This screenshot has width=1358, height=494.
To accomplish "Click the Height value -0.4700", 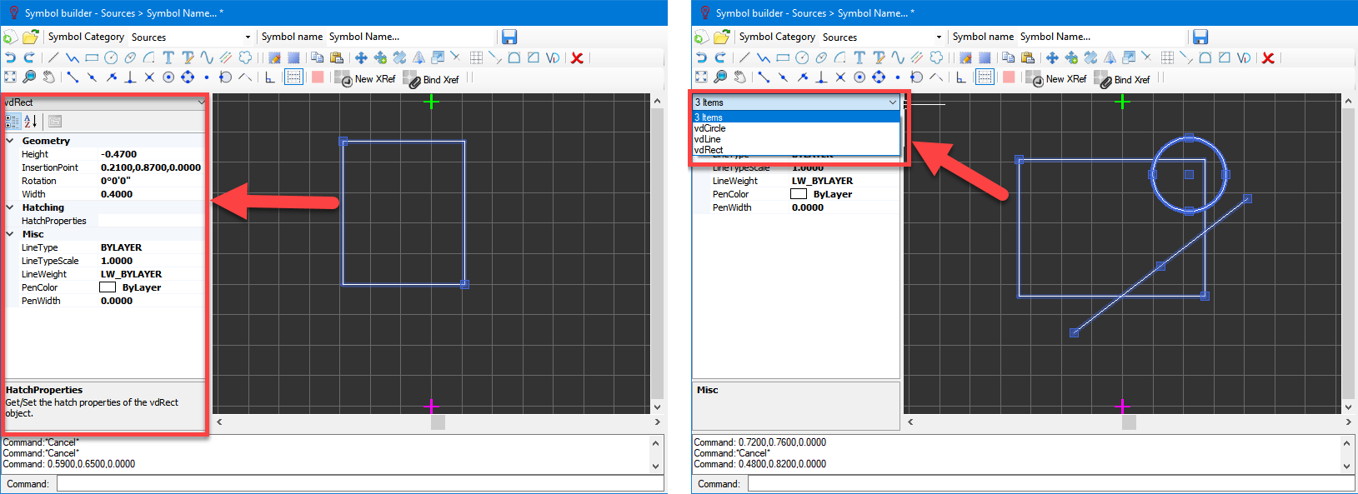I will [119, 154].
